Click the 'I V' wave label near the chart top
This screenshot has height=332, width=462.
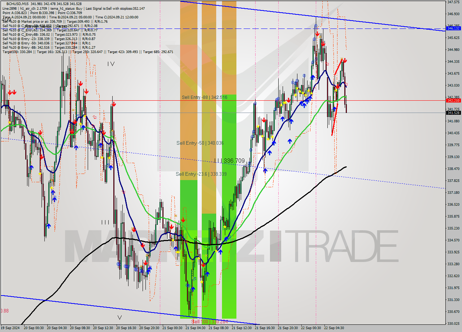point(111,64)
